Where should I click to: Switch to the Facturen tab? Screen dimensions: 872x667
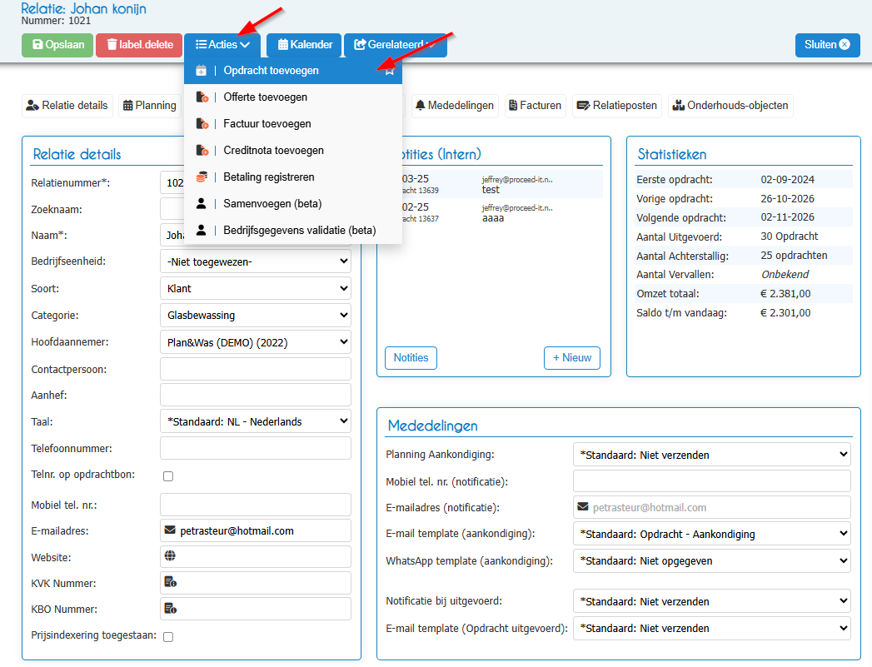[x=535, y=106]
